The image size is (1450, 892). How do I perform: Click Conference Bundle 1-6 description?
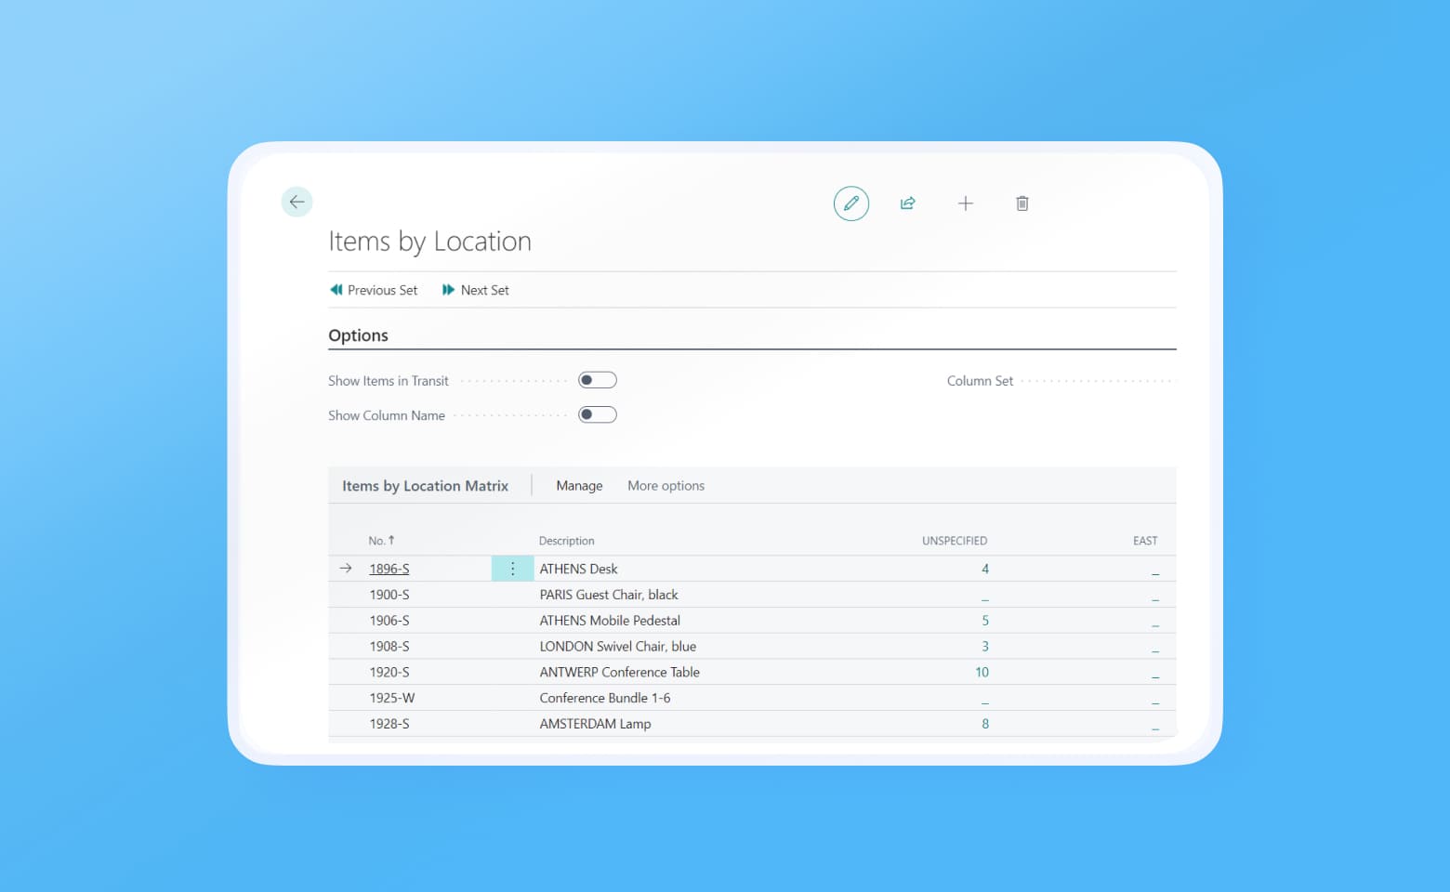click(605, 698)
